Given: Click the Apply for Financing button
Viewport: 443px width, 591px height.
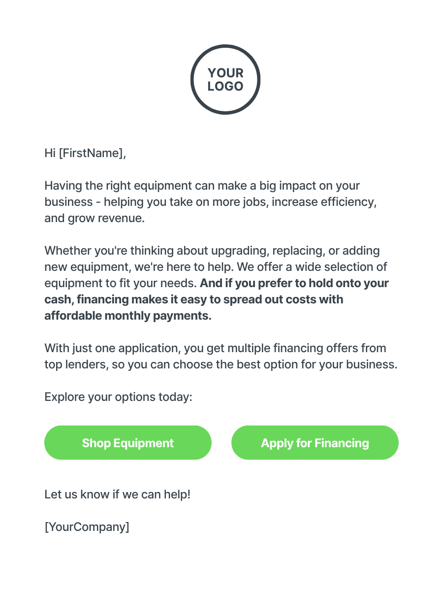Looking at the screenshot, I should 315,443.
